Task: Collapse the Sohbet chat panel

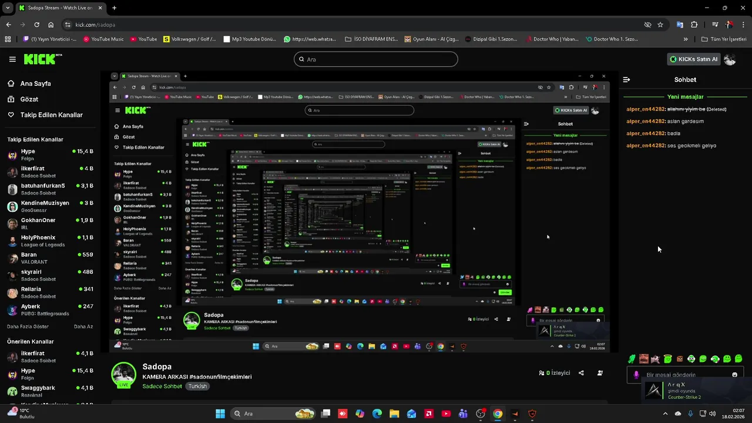Action: click(x=626, y=79)
